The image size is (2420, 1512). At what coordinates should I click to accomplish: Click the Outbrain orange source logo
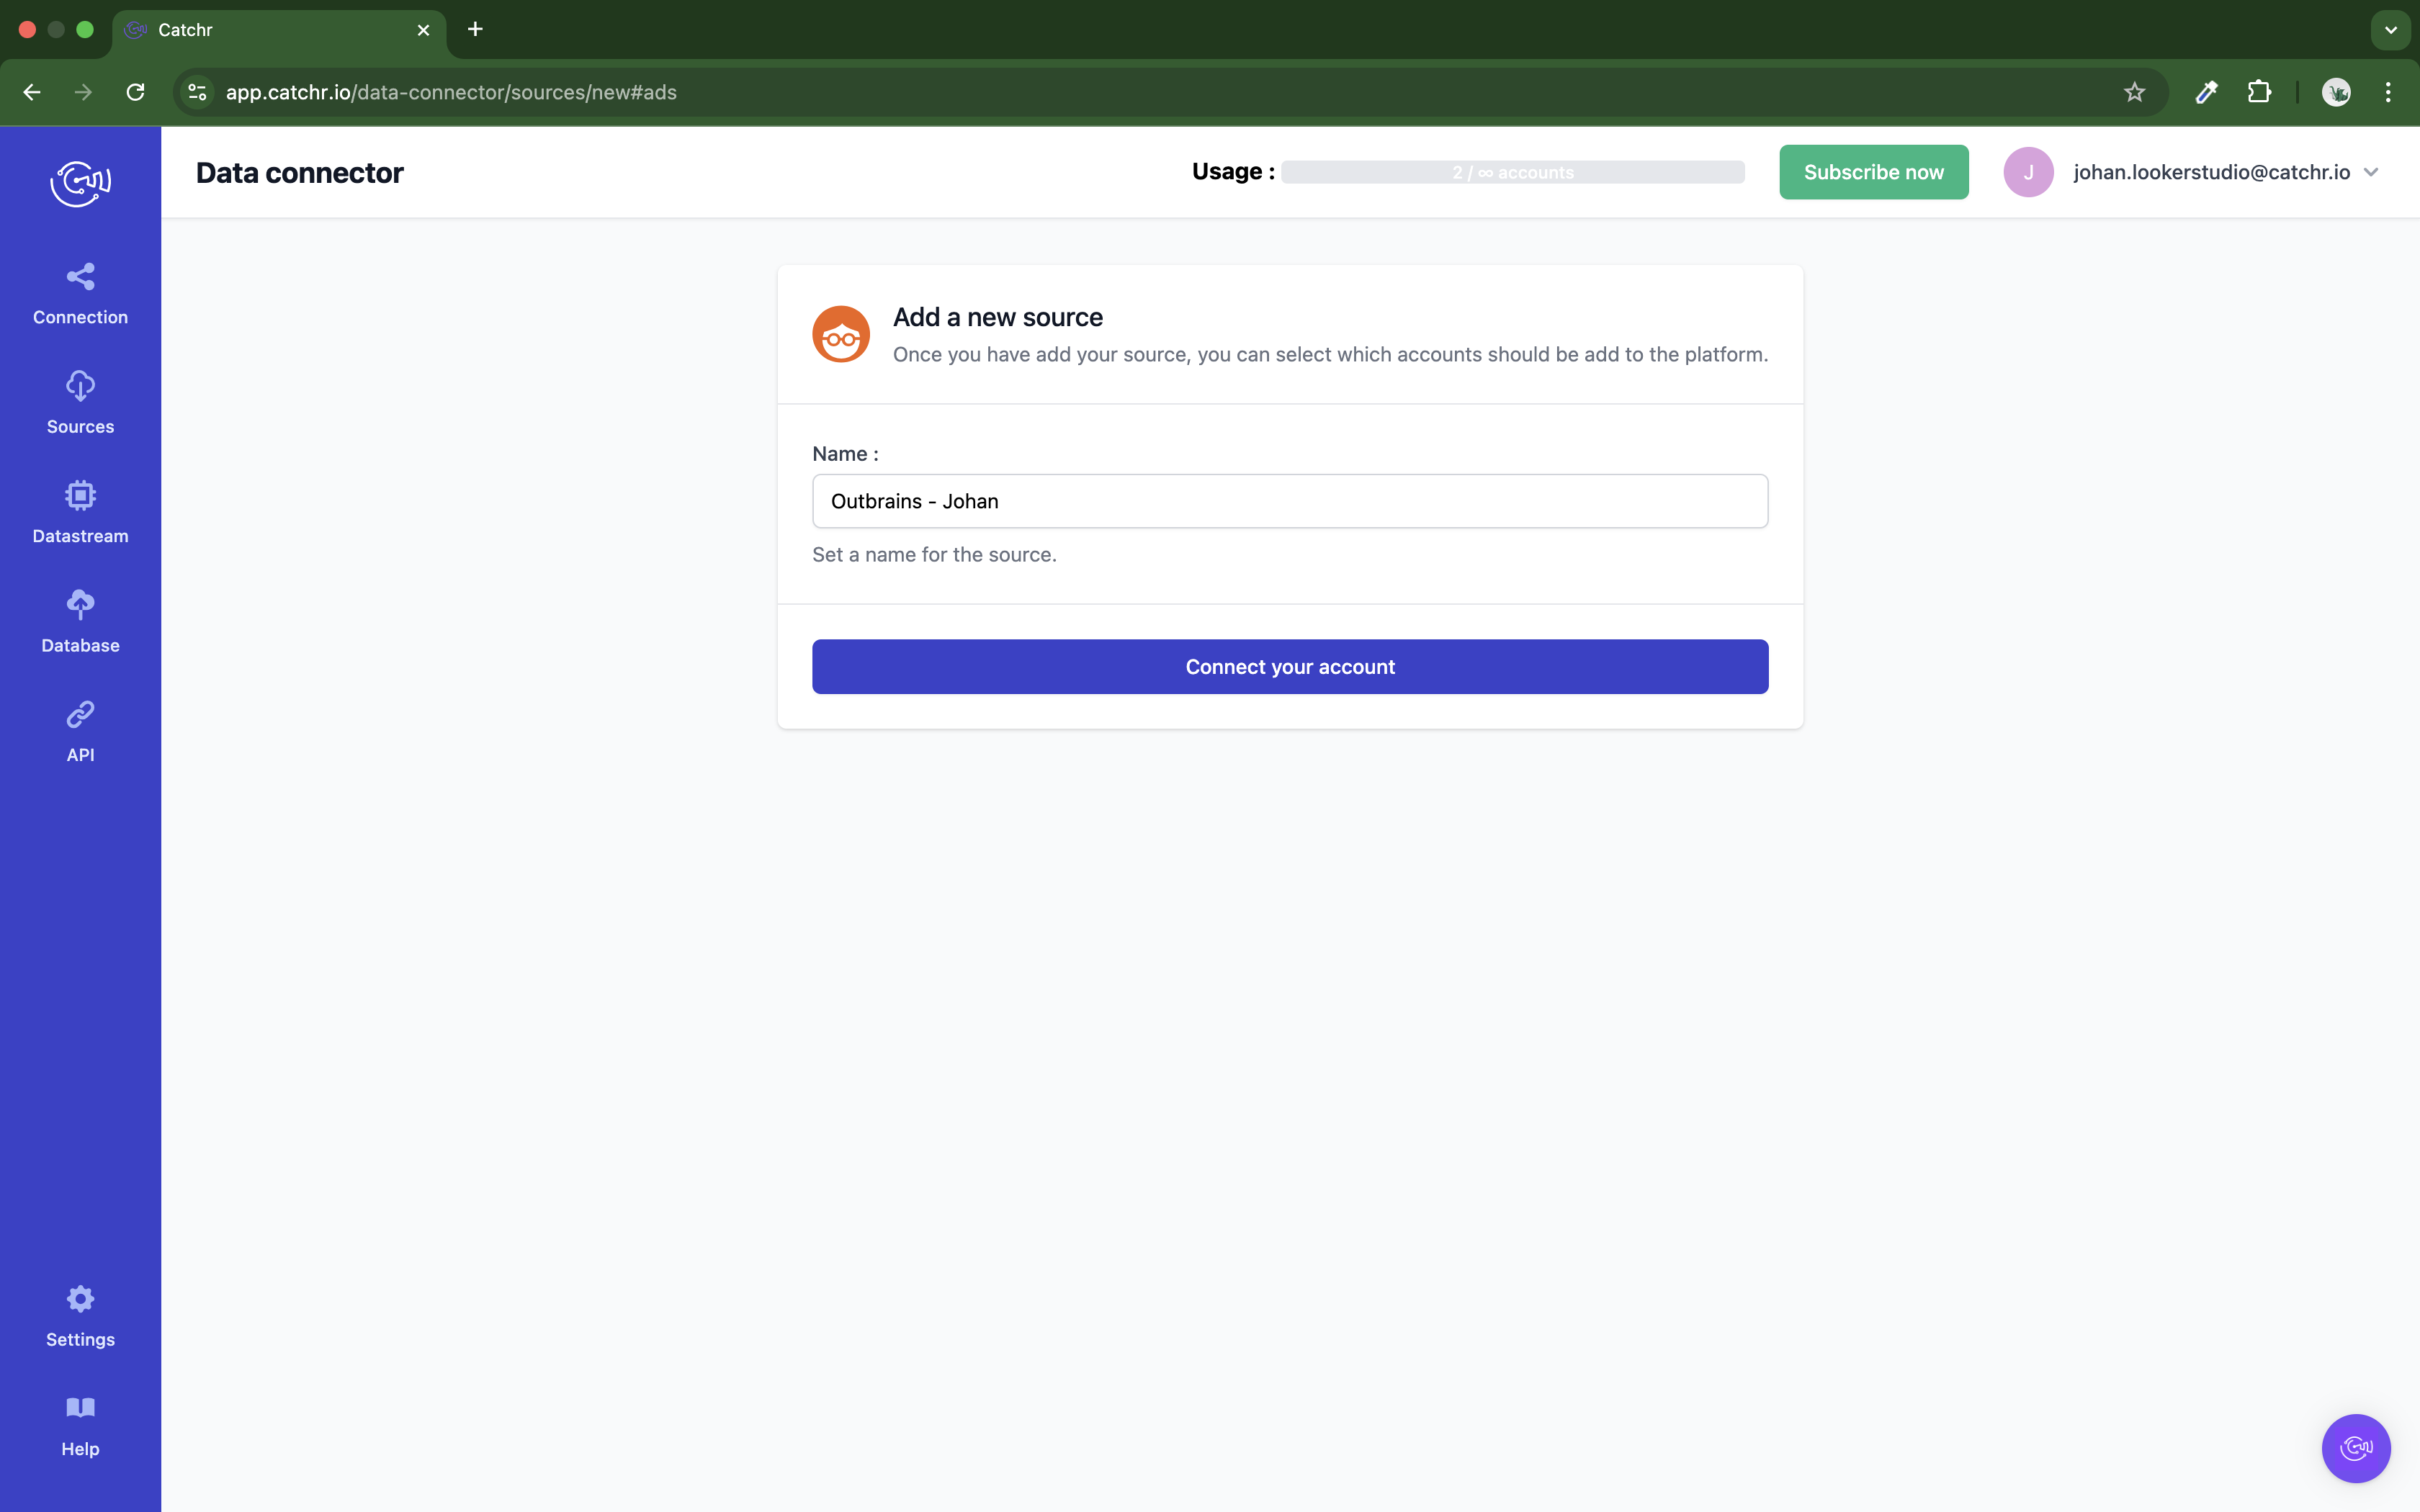click(x=841, y=334)
